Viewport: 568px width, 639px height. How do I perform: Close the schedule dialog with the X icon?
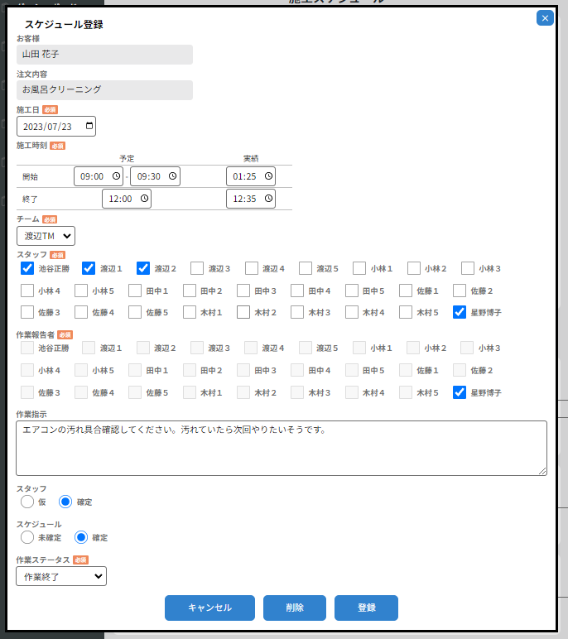pos(545,17)
